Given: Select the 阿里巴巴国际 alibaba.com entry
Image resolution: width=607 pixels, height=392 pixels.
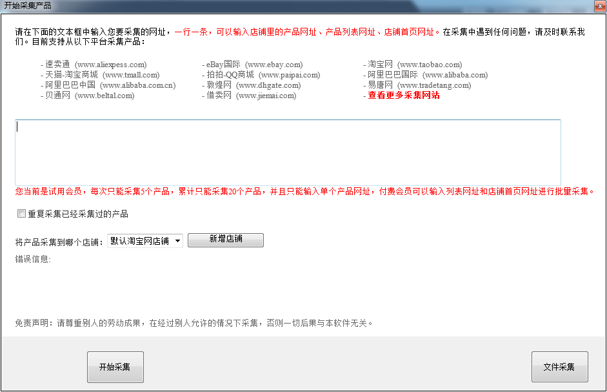Looking at the screenshot, I should 428,75.
